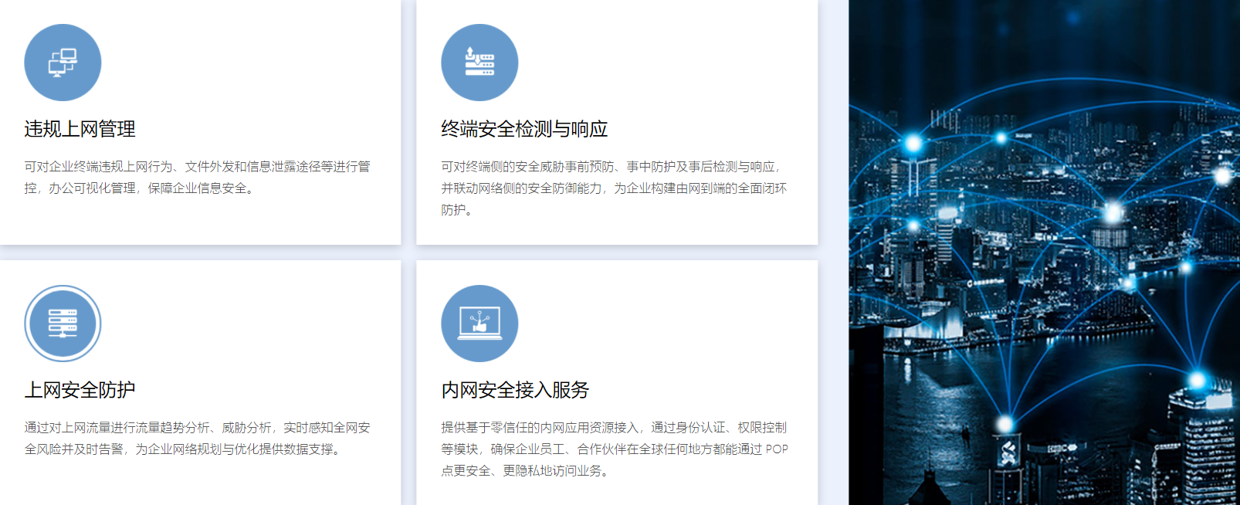Click the short last line 防护。

click(x=456, y=210)
